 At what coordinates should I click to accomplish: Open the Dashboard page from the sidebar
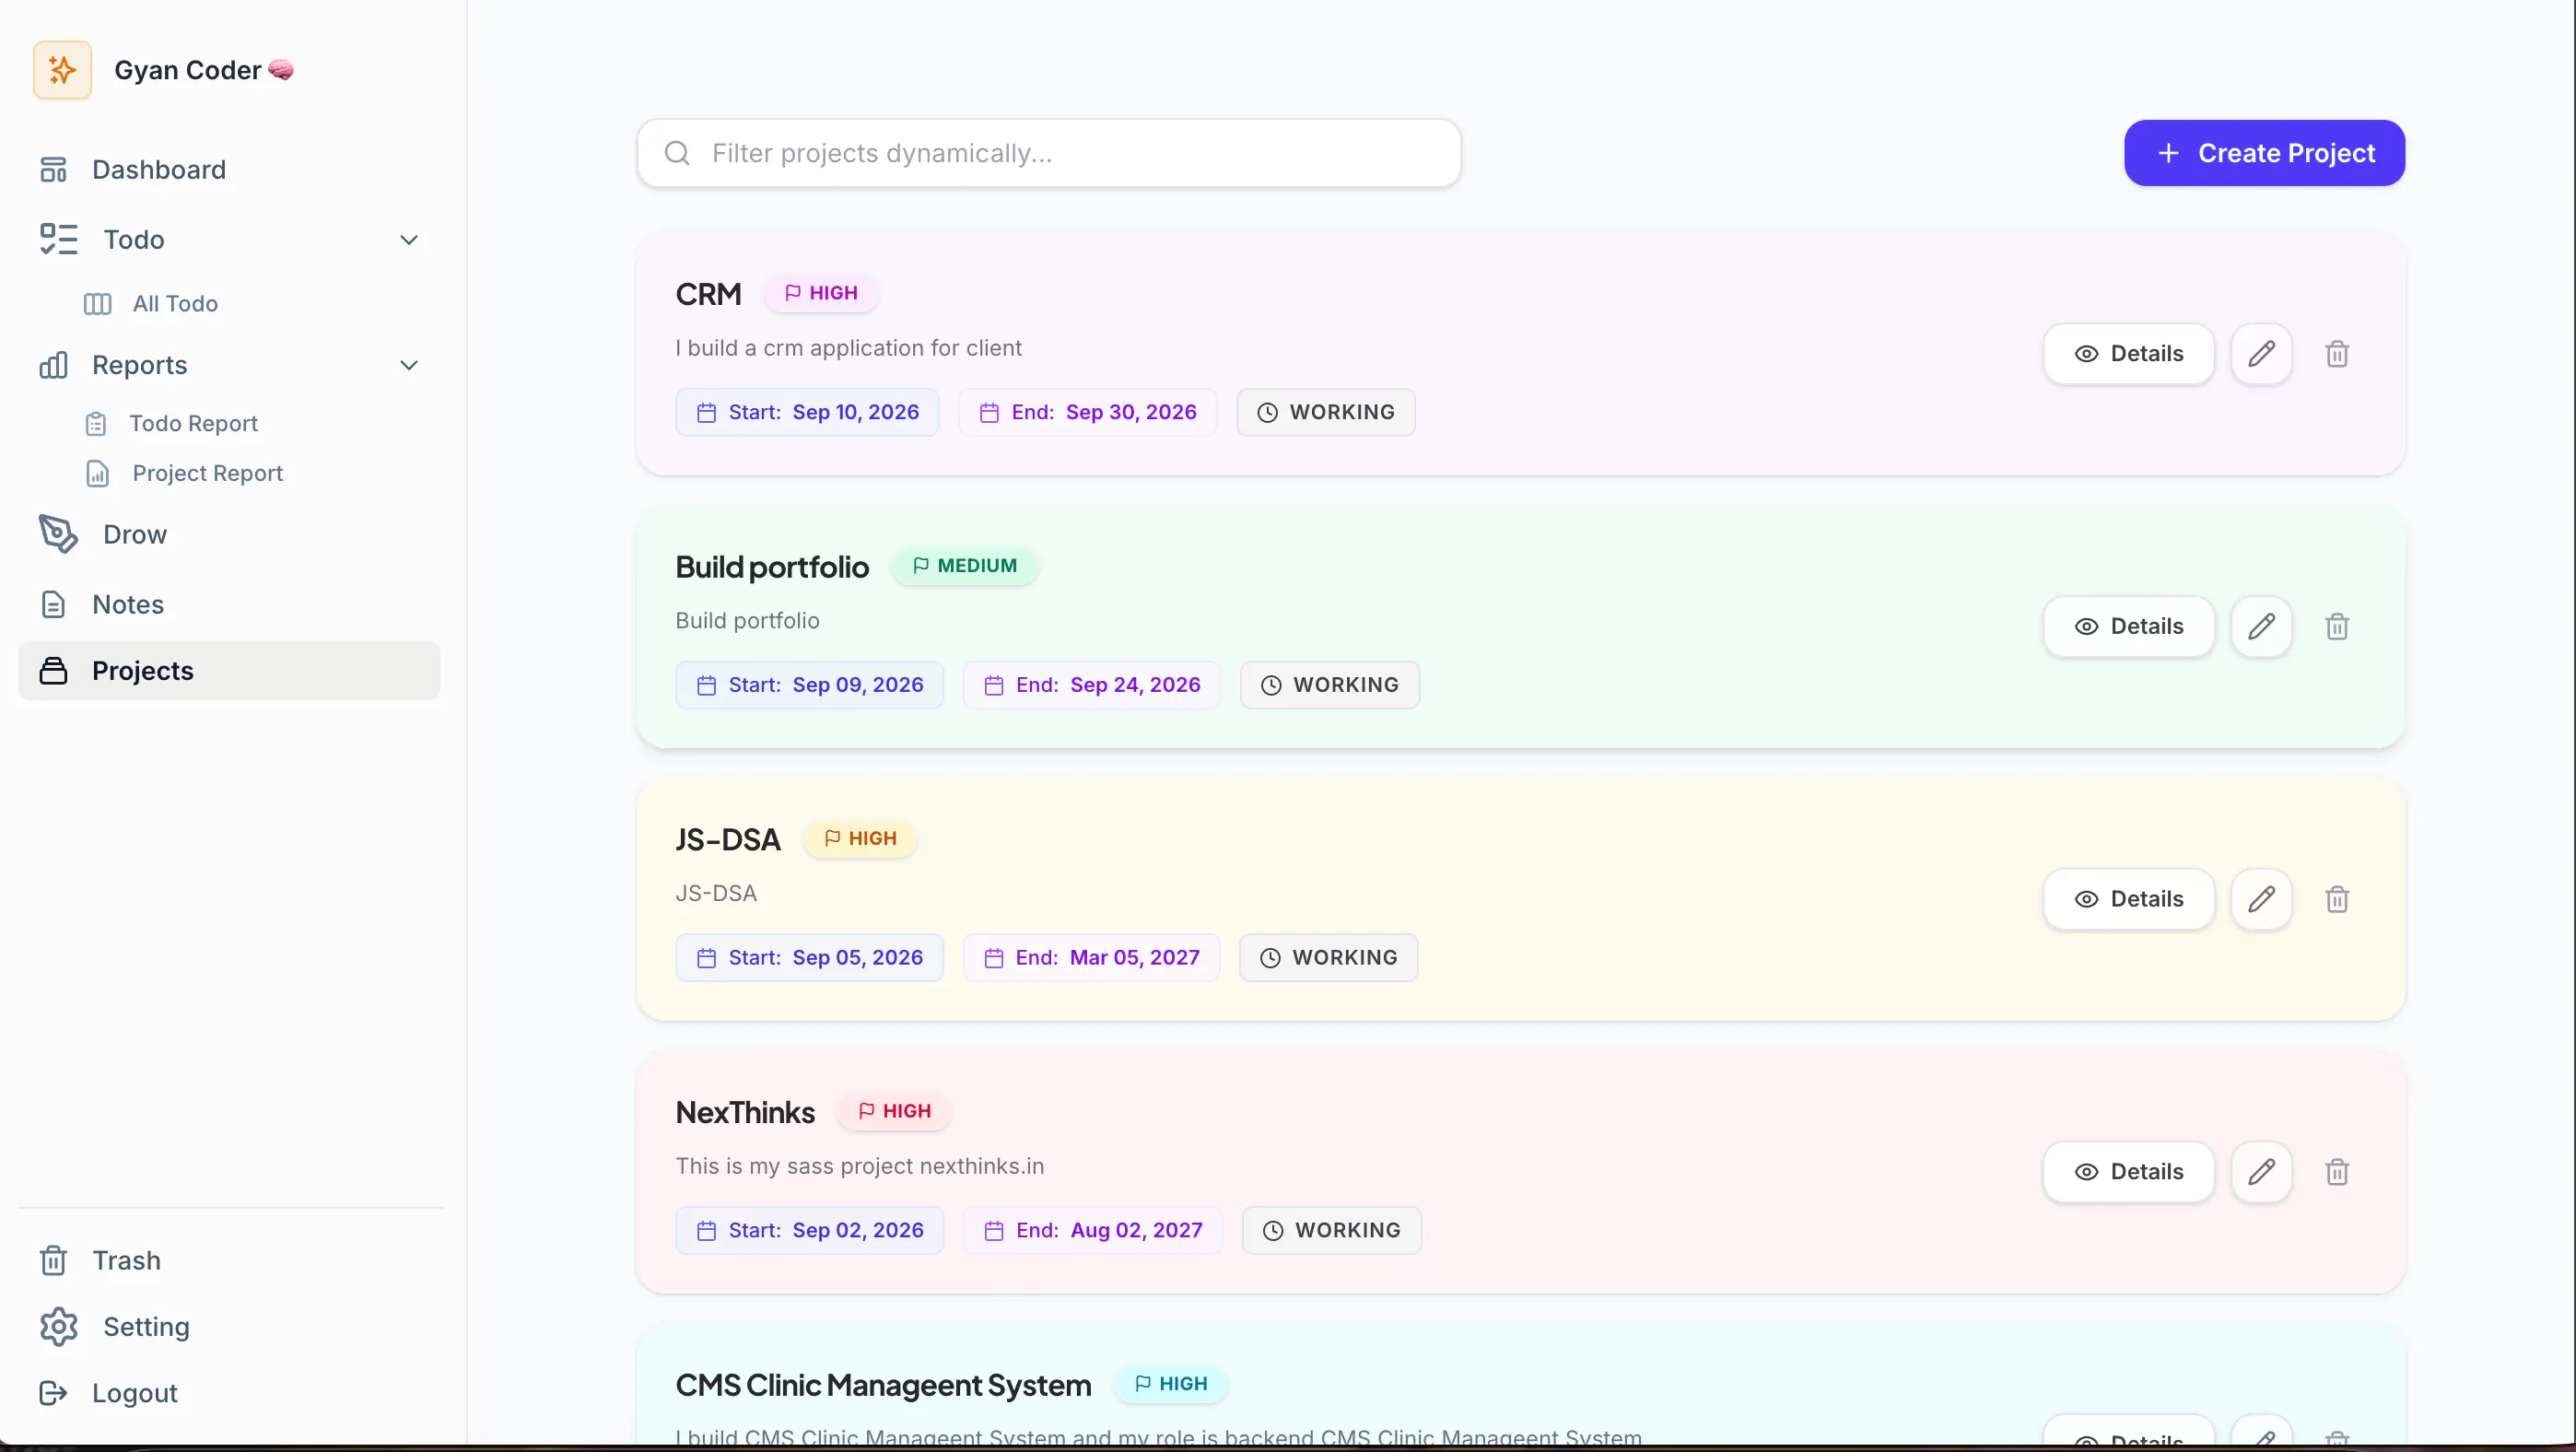(x=229, y=170)
